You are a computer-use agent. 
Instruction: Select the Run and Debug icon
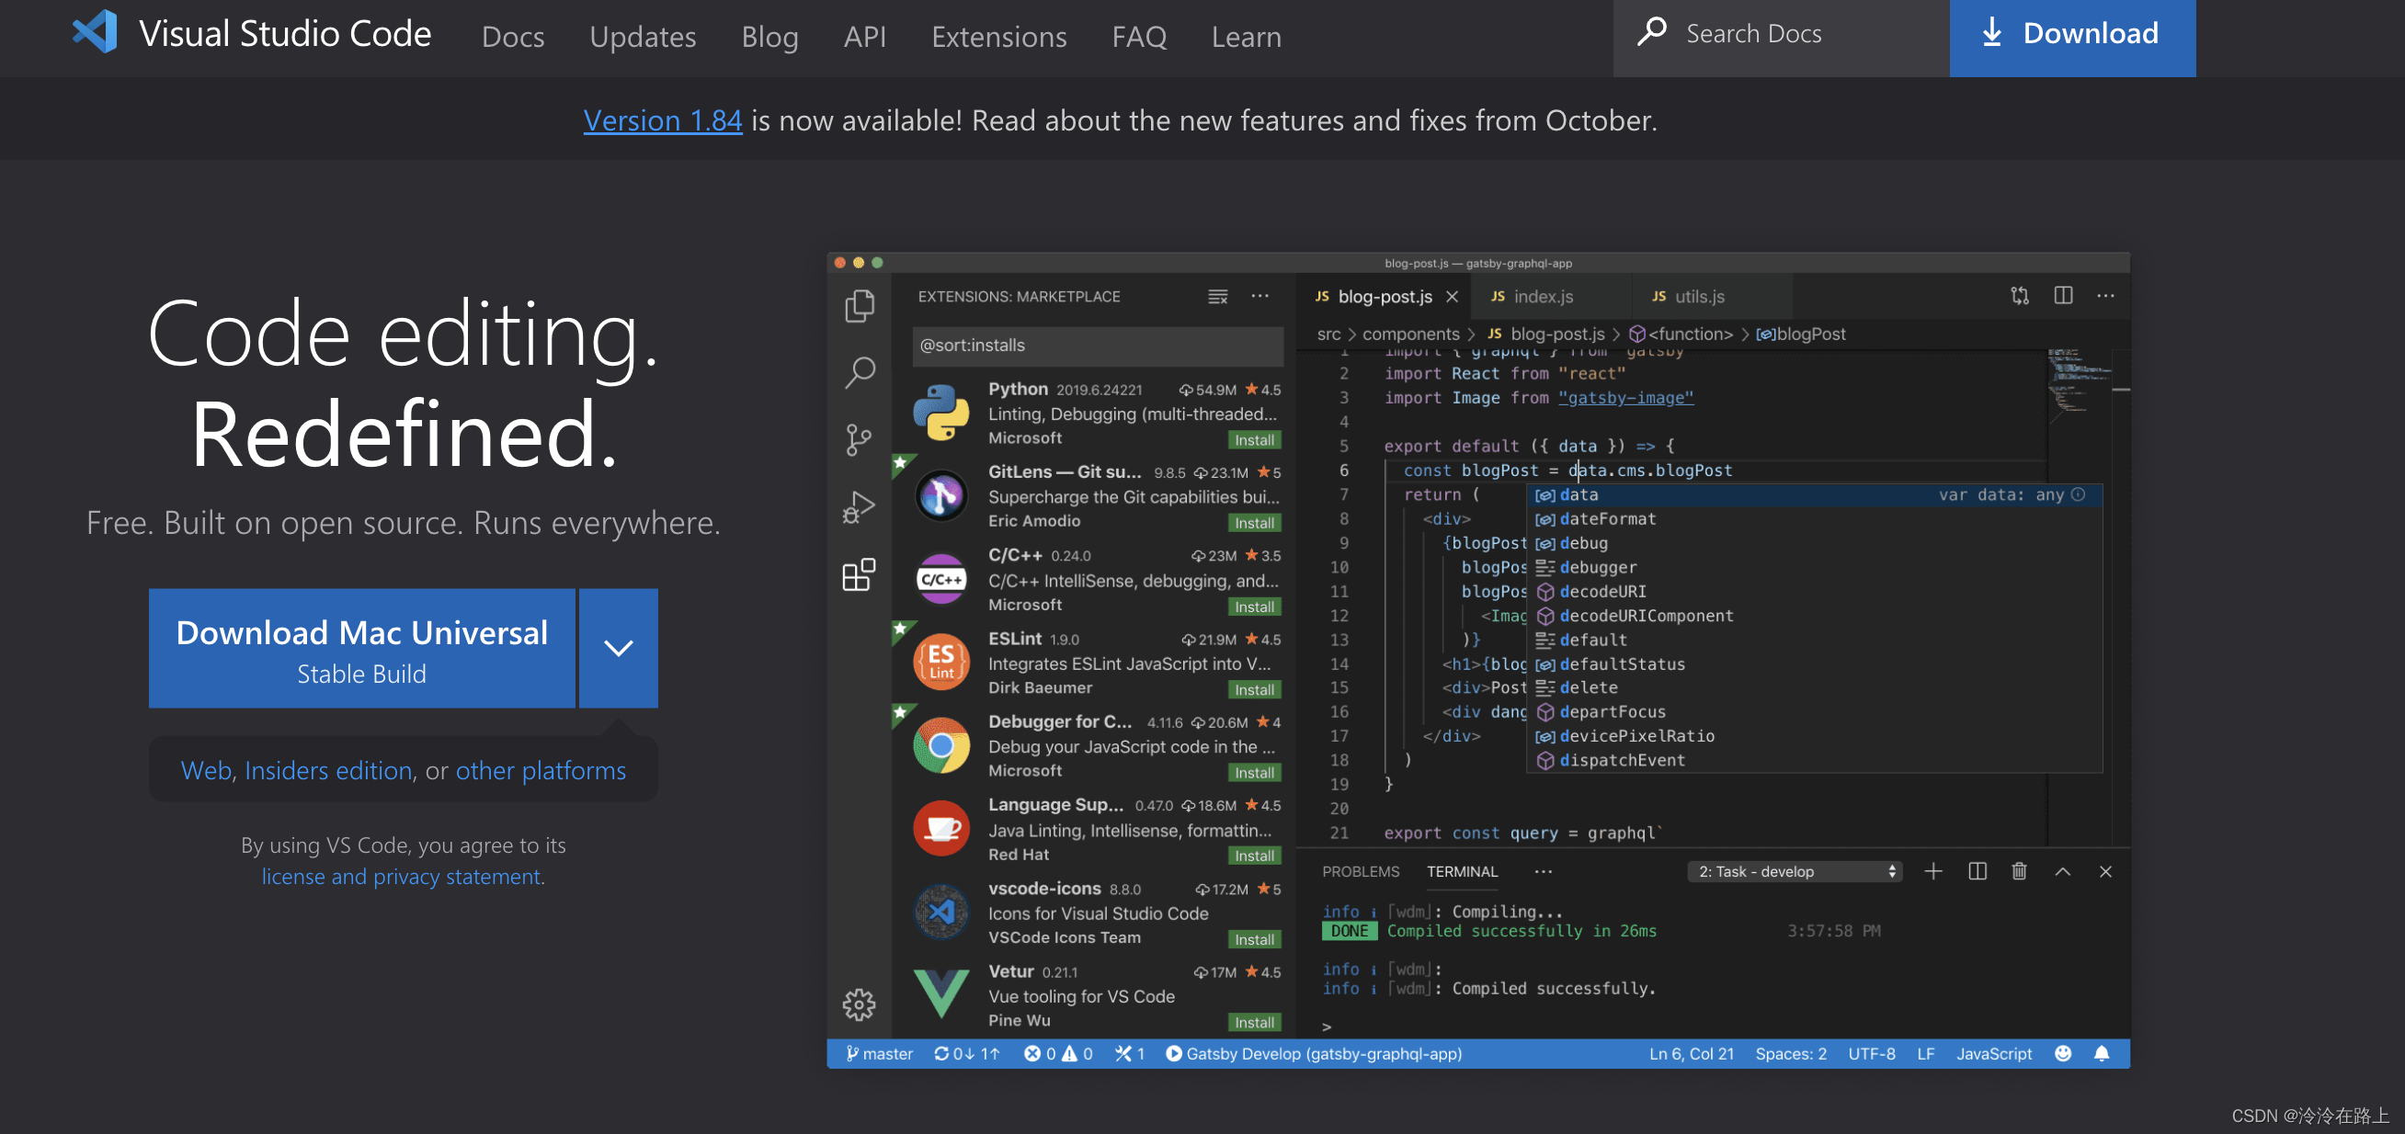[x=859, y=508]
